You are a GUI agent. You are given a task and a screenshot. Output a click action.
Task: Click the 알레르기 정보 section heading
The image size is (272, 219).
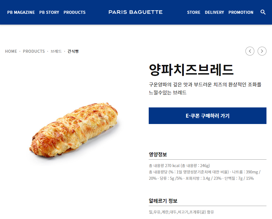pyautogui.click(x=163, y=201)
